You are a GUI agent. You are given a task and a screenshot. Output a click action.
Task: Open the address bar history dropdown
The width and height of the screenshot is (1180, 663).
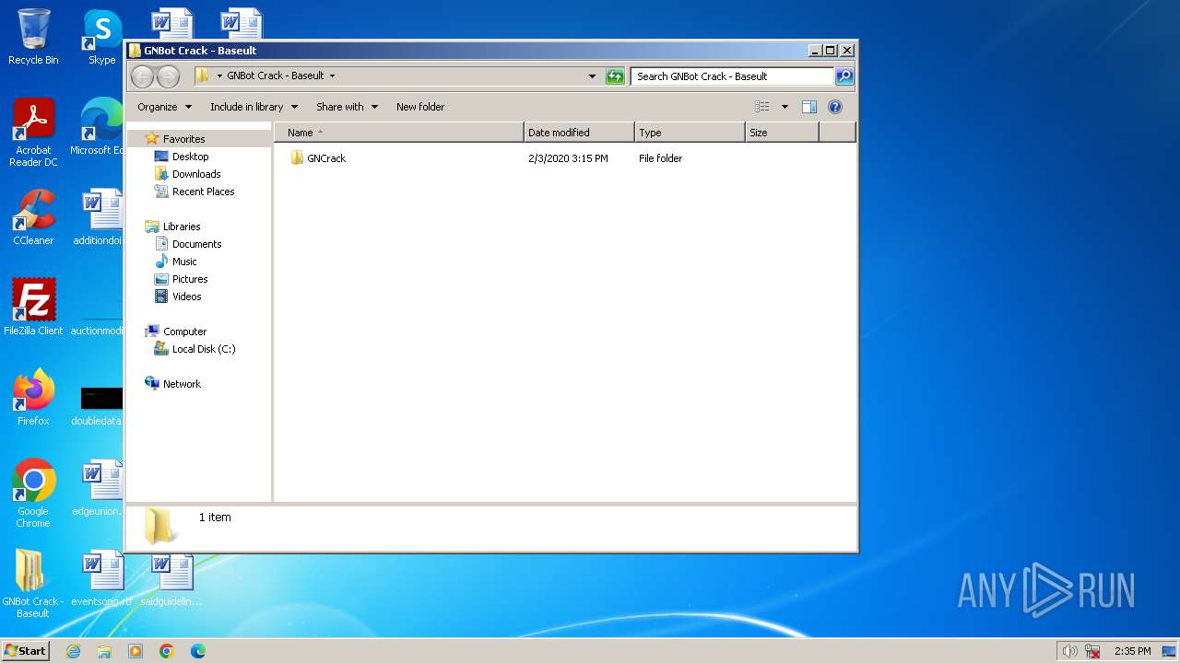tap(592, 76)
